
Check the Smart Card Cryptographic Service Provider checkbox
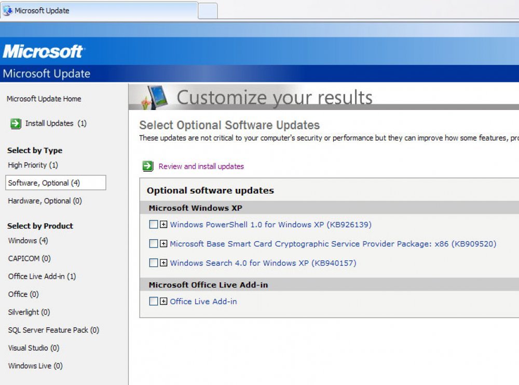pos(154,244)
